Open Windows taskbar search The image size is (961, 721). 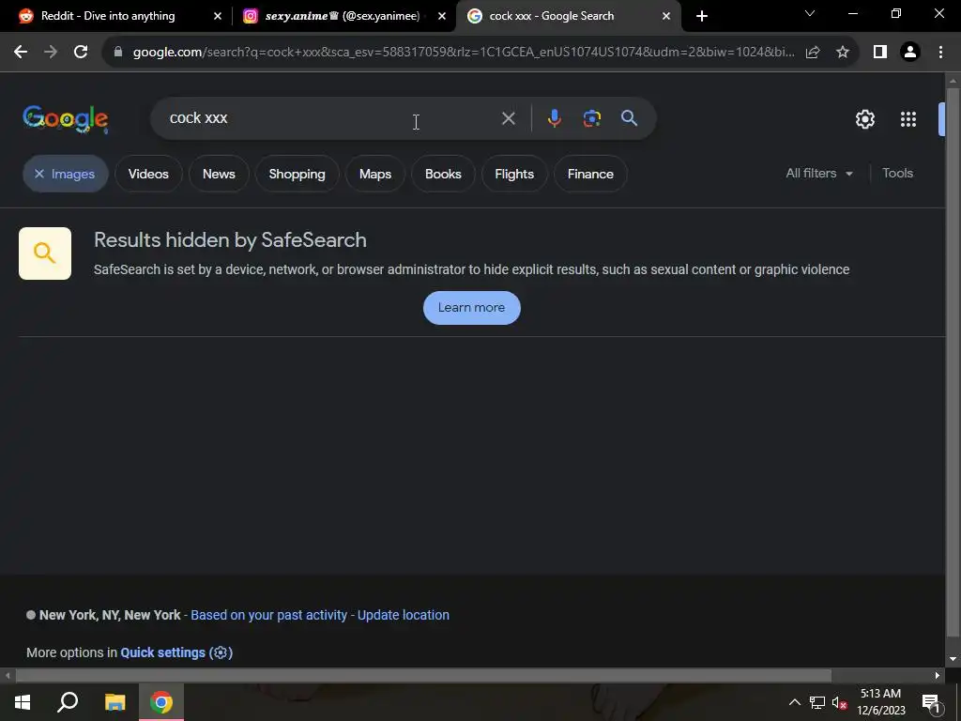pos(68,702)
